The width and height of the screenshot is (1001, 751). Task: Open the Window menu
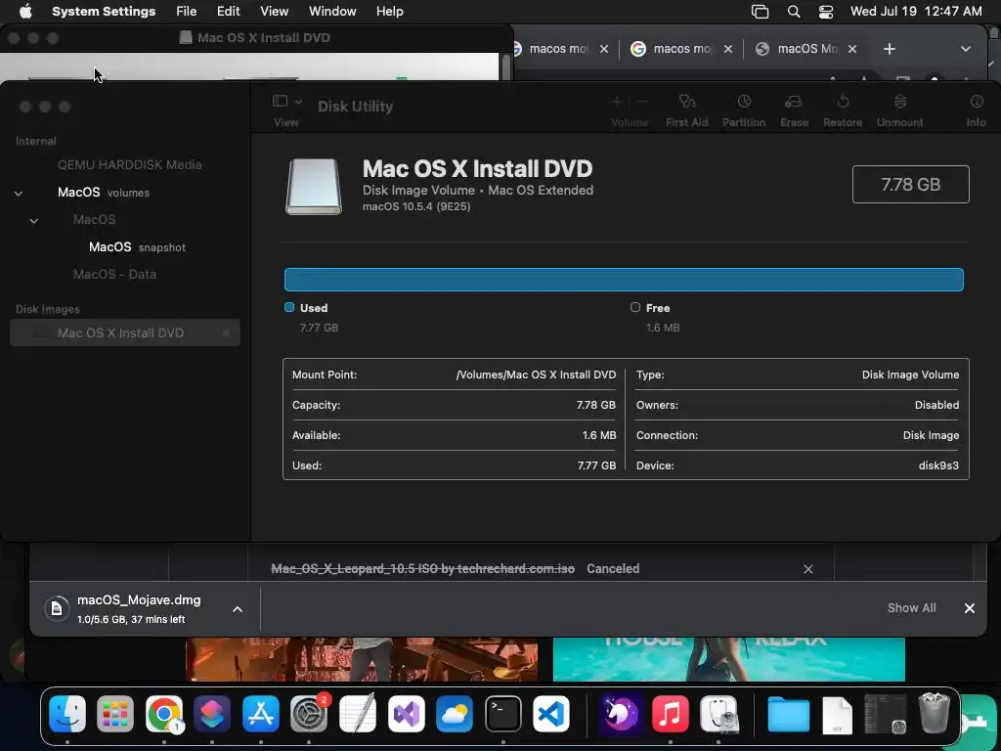click(332, 12)
